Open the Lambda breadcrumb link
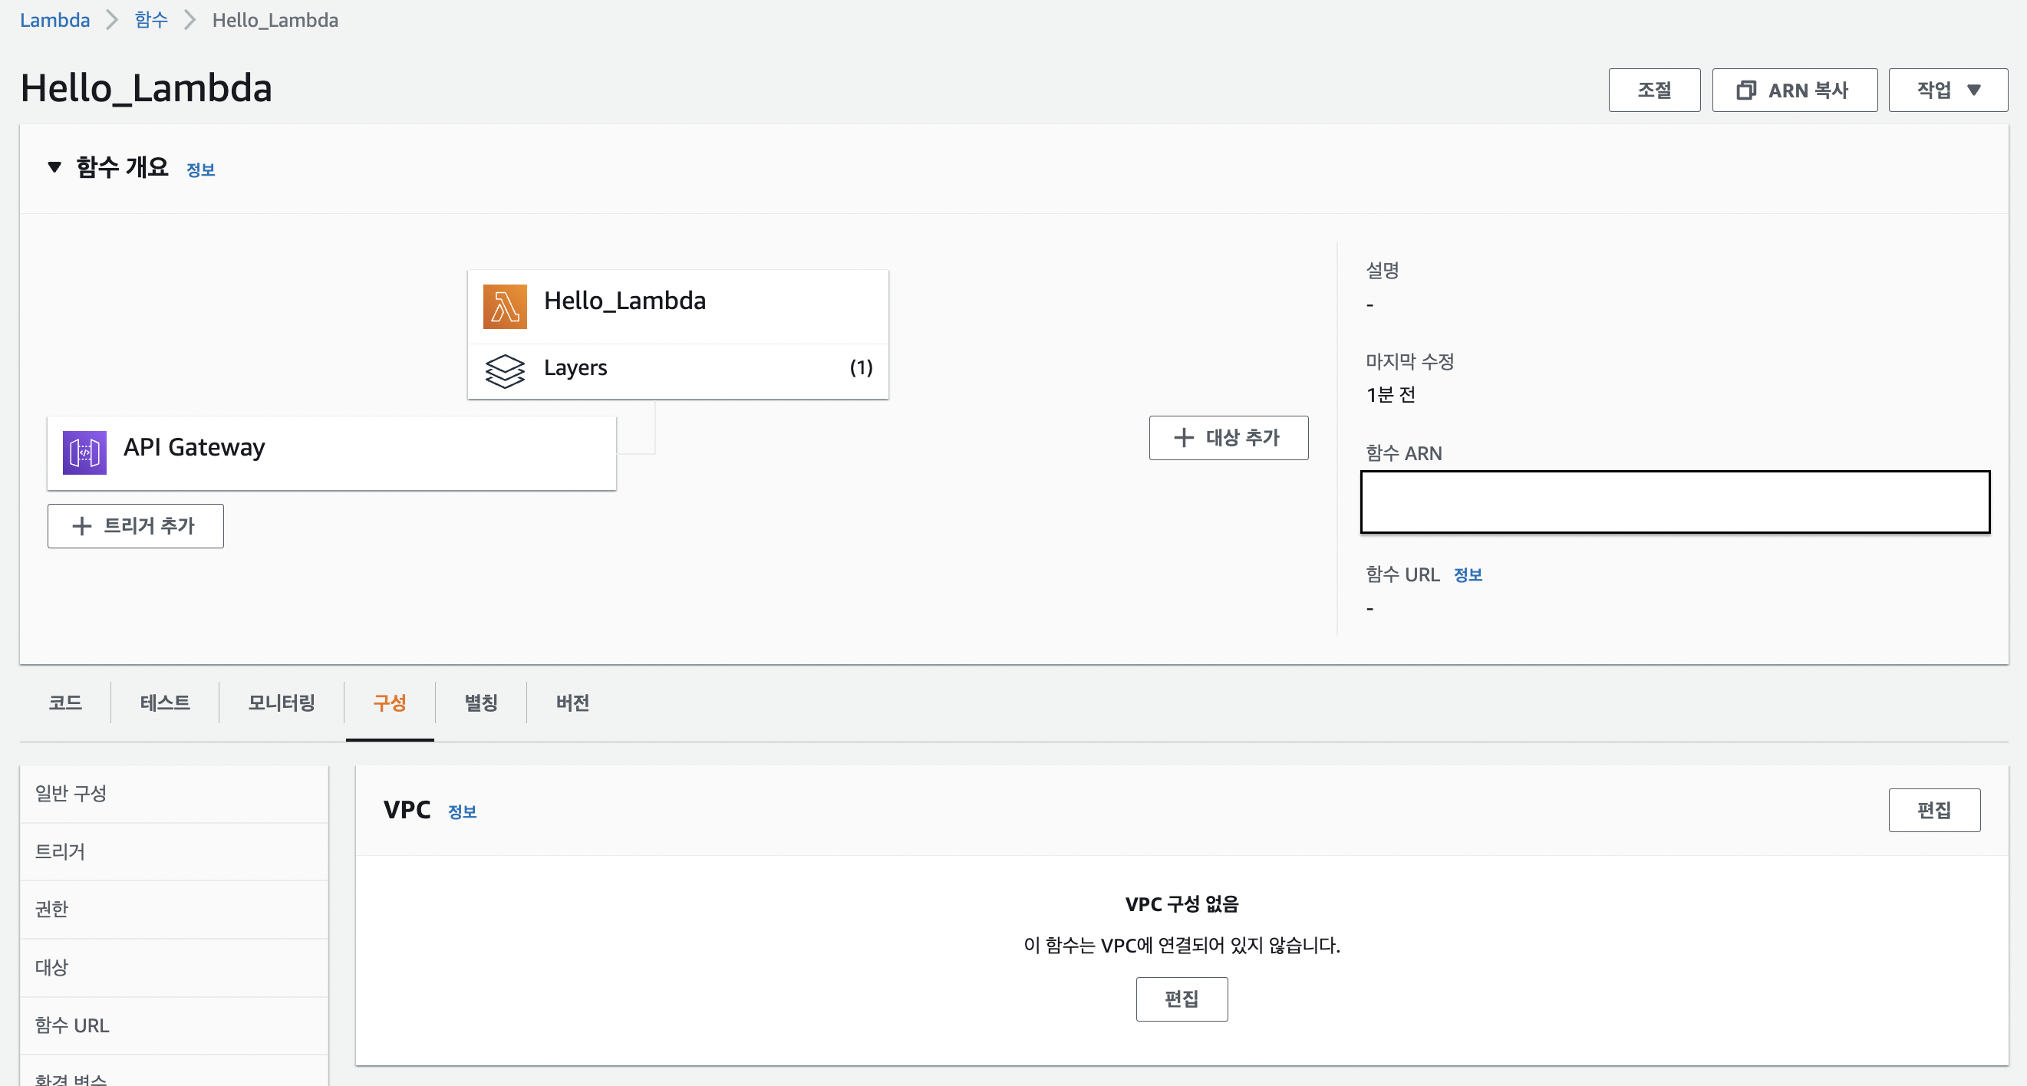This screenshot has height=1086, width=2027. (54, 21)
